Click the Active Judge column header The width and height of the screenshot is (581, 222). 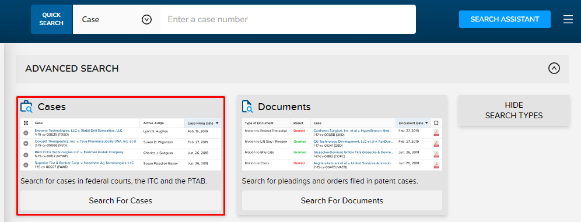[x=153, y=123]
